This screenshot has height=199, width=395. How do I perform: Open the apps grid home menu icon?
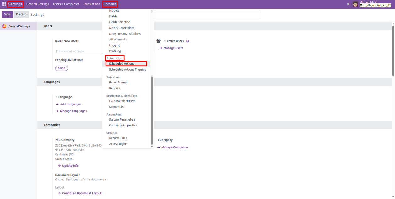click(x=4, y=4)
